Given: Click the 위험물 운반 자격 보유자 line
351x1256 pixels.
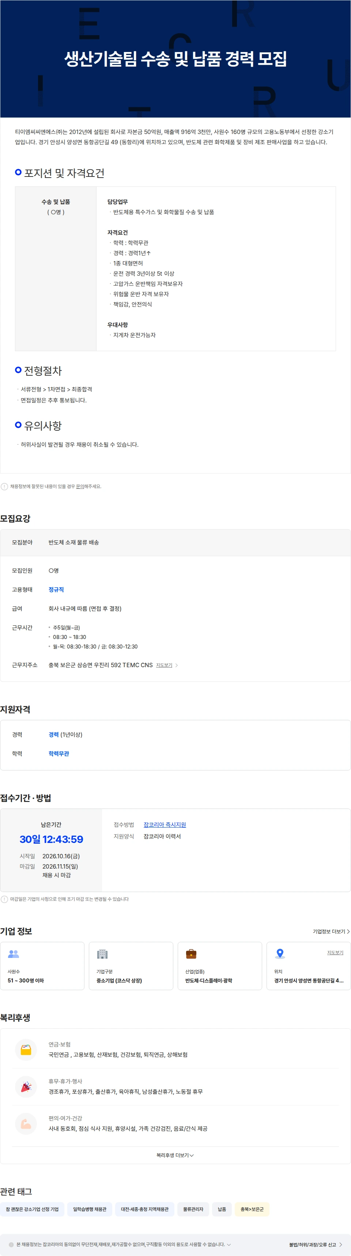Looking at the screenshot, I should pyautogui.click(x=141, y=294).
